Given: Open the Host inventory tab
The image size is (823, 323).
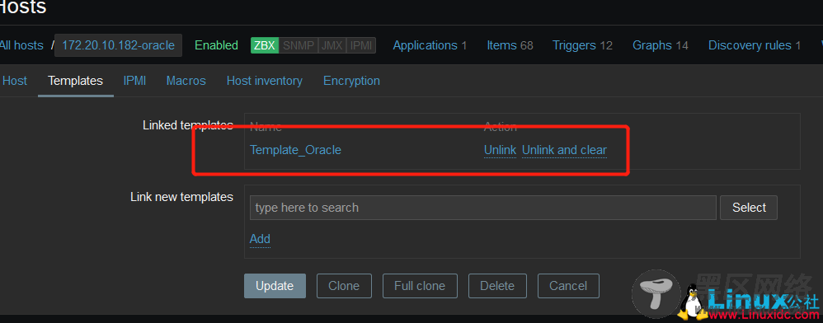Looking at the screenshot, I should 265,81.
